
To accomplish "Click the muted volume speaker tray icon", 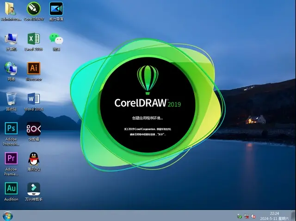I will point(253,216).
